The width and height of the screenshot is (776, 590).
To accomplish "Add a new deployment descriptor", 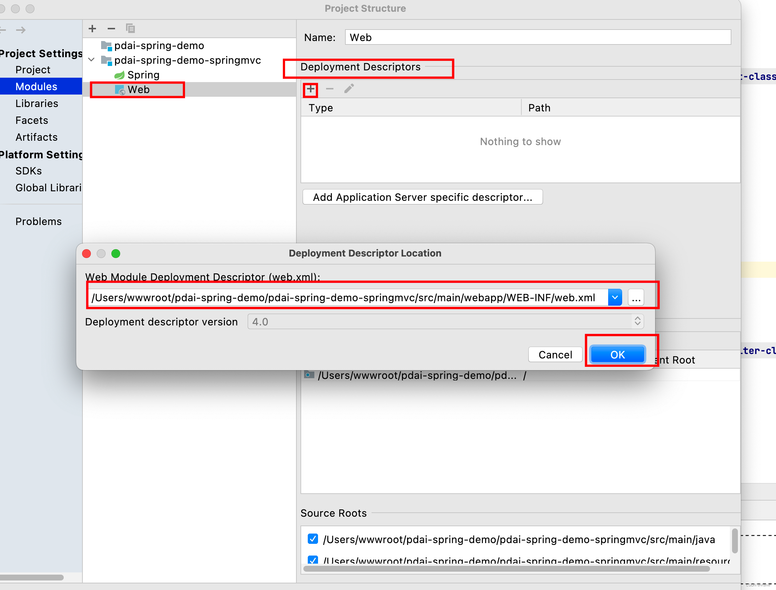I will pos(311,89).
